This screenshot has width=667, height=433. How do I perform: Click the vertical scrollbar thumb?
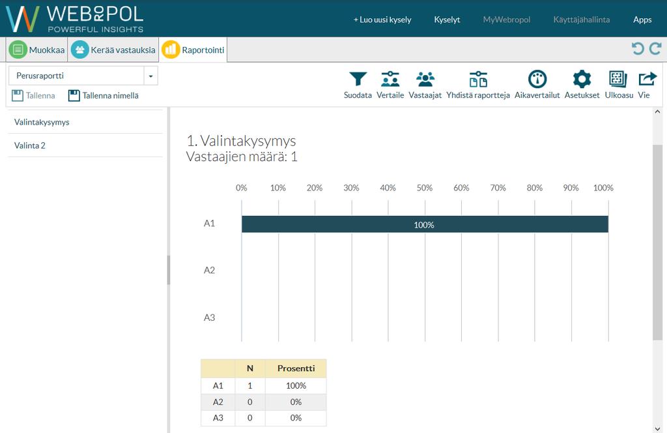pyautogui.click(x=657, y=242)
